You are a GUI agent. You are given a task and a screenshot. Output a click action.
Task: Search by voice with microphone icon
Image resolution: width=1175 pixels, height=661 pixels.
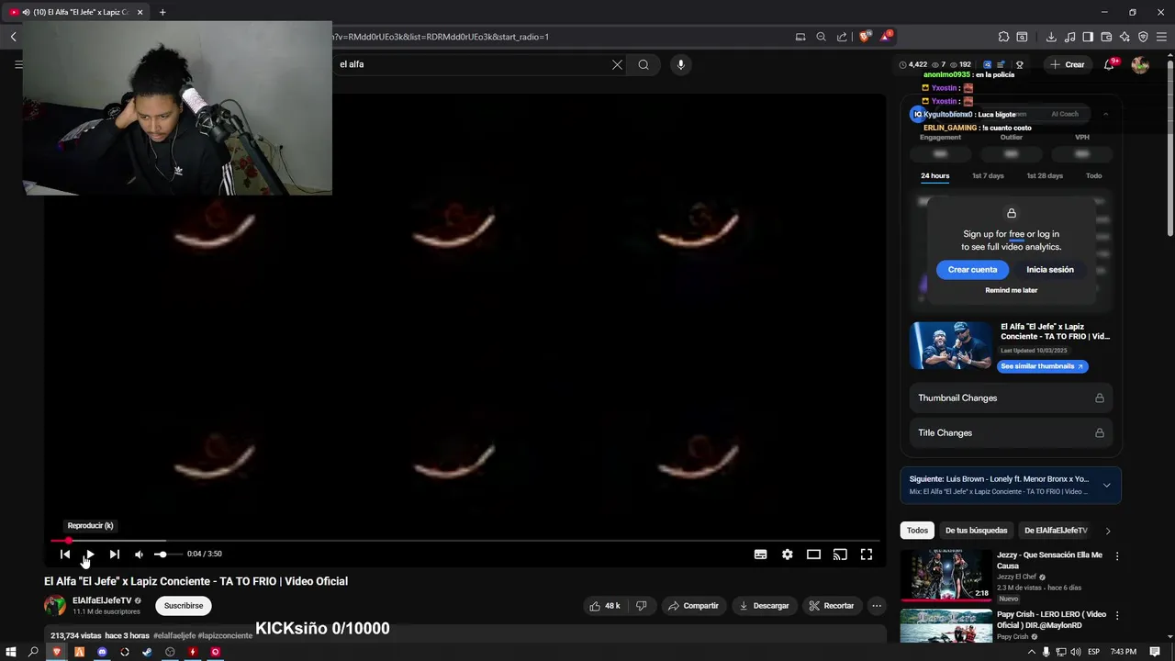tap(680, 64)
